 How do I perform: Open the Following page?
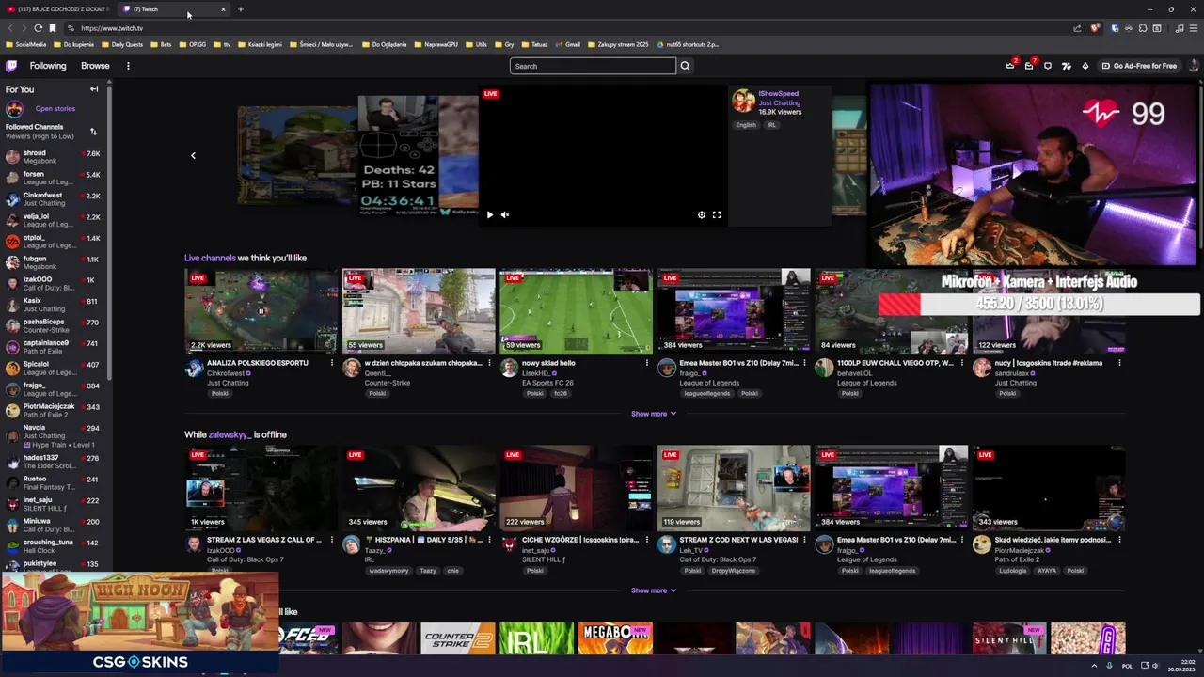click(x=48, y=66)
